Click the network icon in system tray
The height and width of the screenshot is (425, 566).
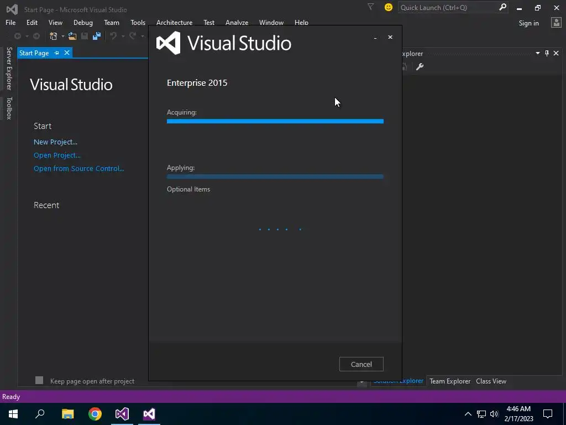tap(481, 414)
